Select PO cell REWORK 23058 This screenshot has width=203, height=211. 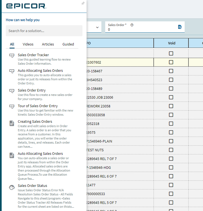(120, 106)
